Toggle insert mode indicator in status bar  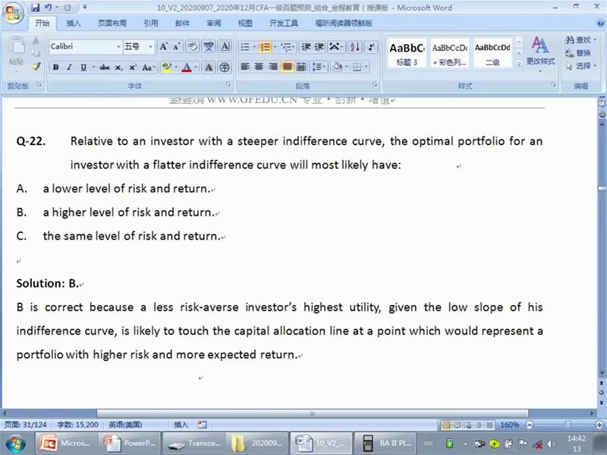pos(181,425)
